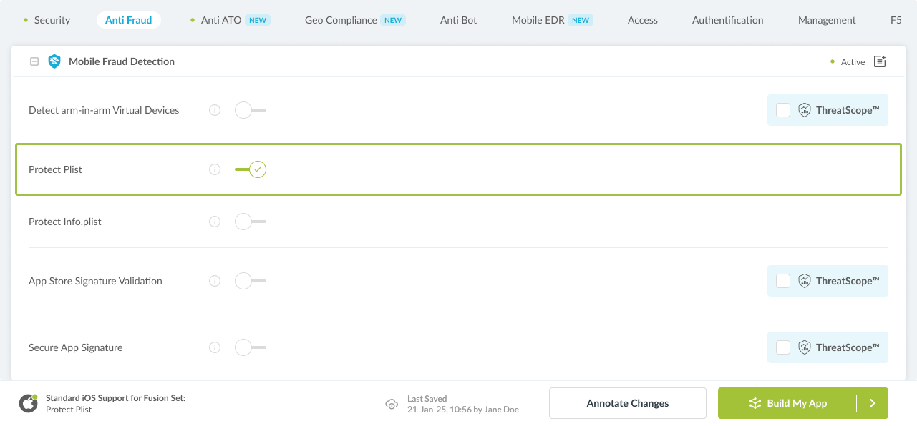Click the Apple iOS platform icon
The image size is (917, 426).
(29, 403)
